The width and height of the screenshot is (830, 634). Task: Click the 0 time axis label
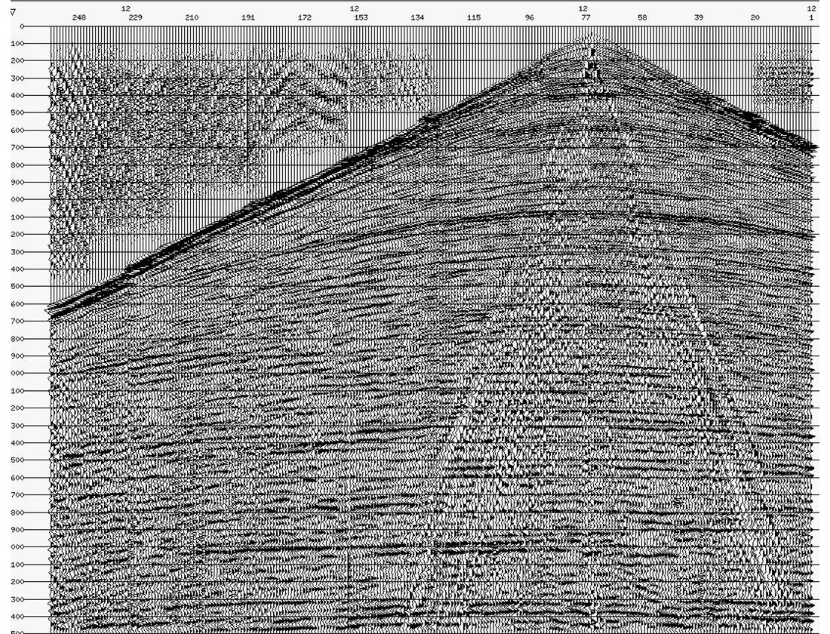[22, 26]
